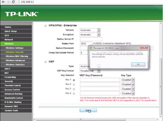Open the WEP Key Format dropdown

coord(90,71)
